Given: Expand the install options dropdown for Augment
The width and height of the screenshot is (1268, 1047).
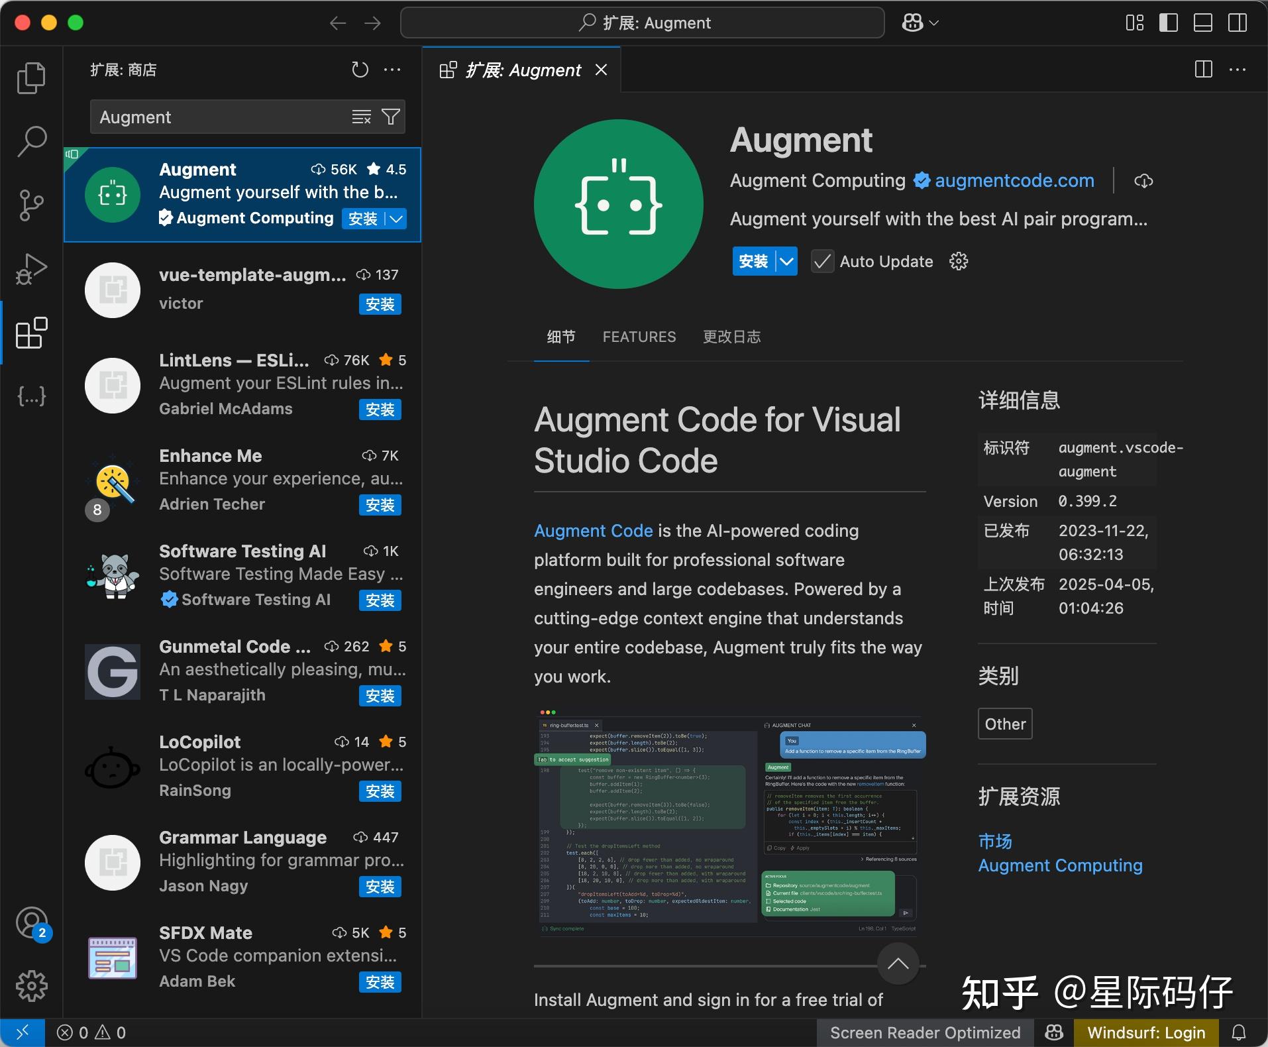Looking at the screenshot, I should 785,261.
